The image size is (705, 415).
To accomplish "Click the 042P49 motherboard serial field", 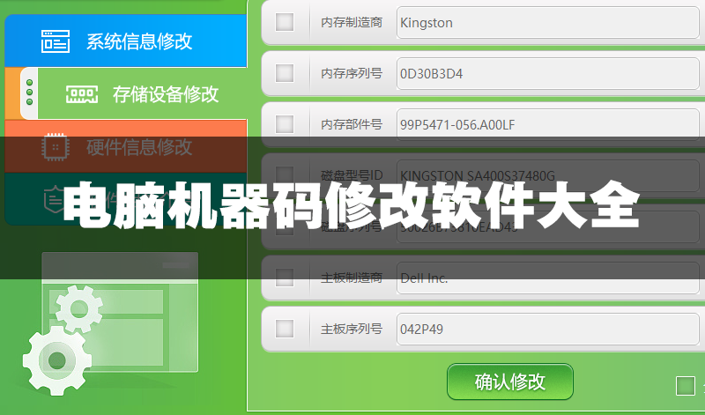I will pos(547,330).
